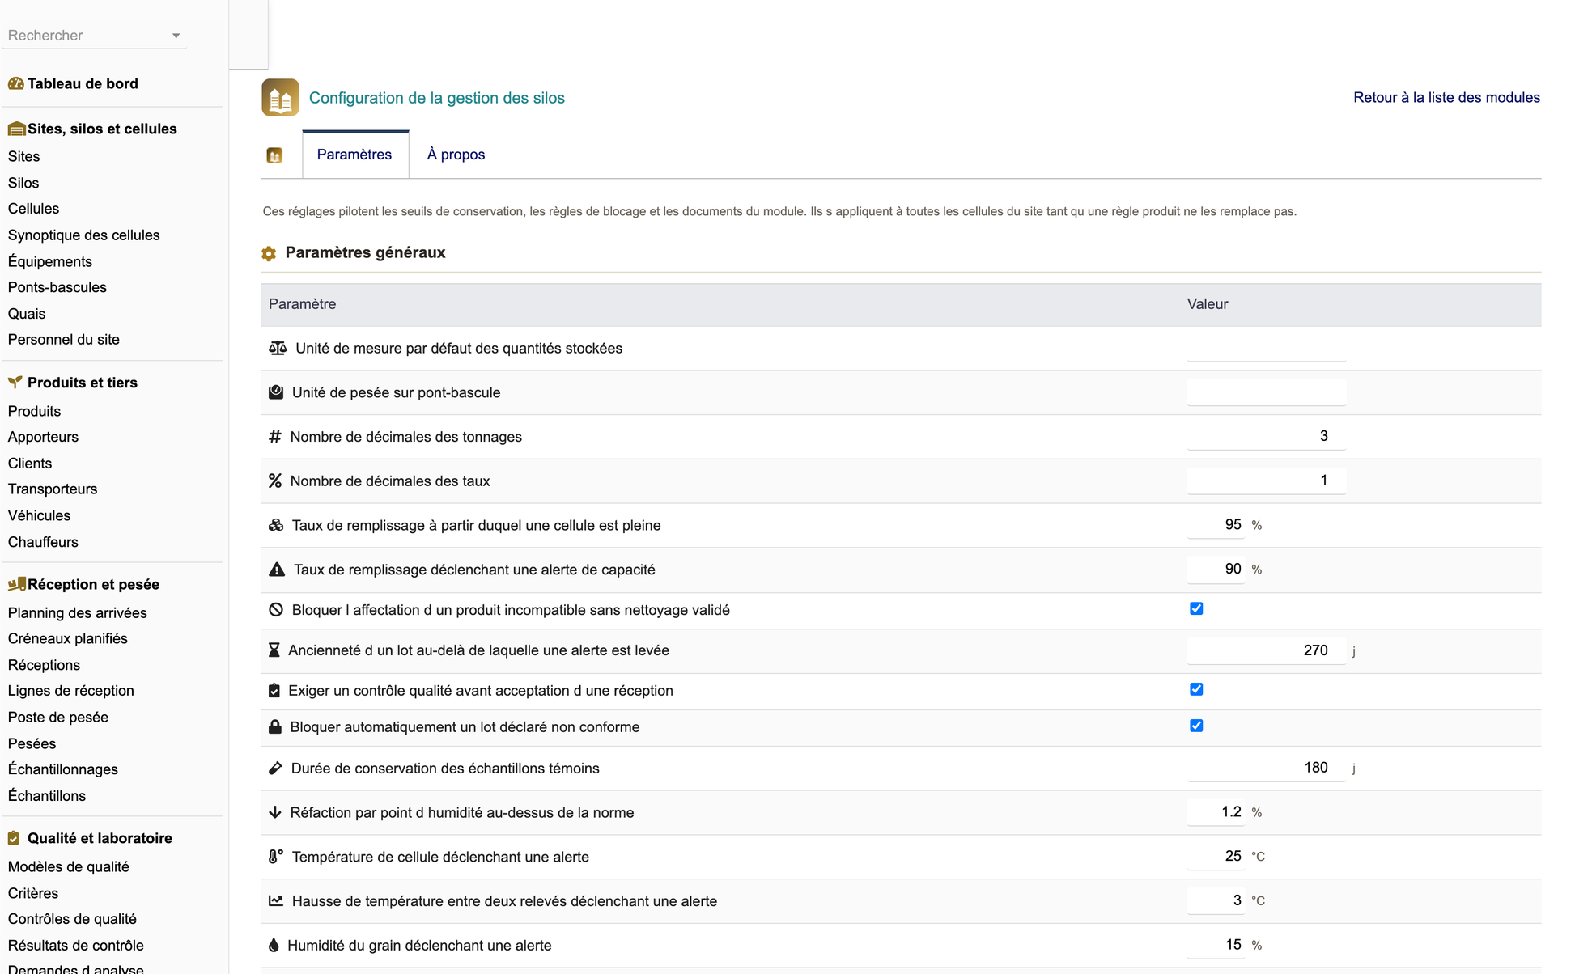Click the Produits et tiers seedling icon

(15, 383)
